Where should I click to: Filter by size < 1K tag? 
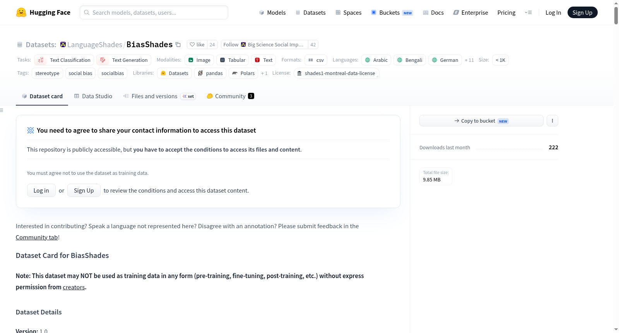tap(500, 60)
